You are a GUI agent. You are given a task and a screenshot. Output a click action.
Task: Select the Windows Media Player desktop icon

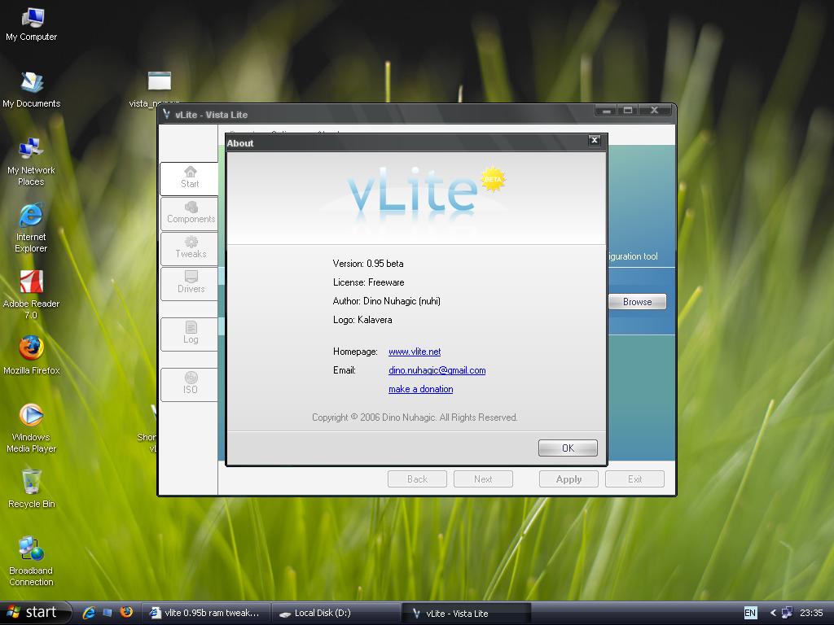coord(31,428)
